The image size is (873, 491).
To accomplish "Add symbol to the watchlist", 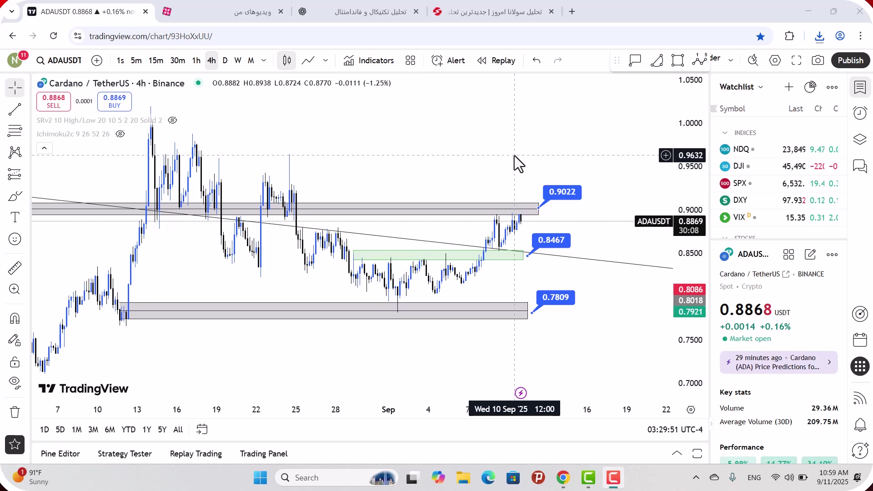I will [788, 87].
